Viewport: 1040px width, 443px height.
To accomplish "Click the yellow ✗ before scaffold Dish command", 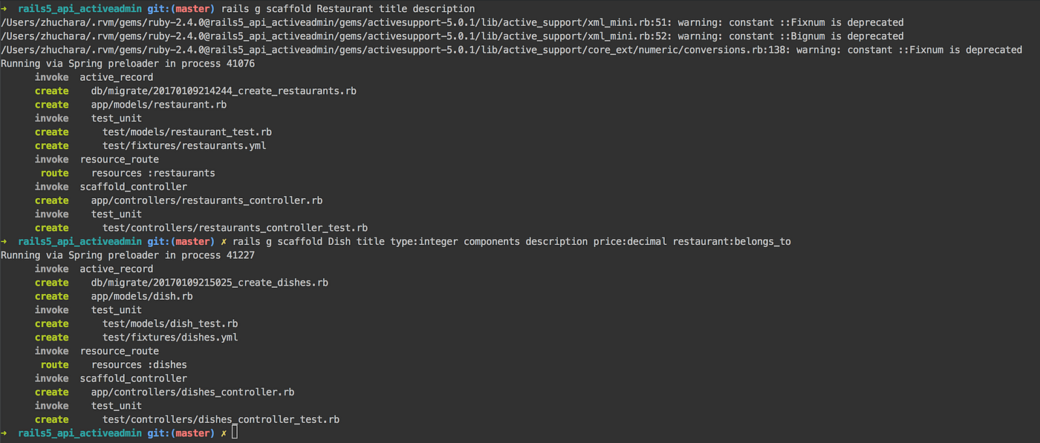I will pyautogui.click(x=224, y=242).
